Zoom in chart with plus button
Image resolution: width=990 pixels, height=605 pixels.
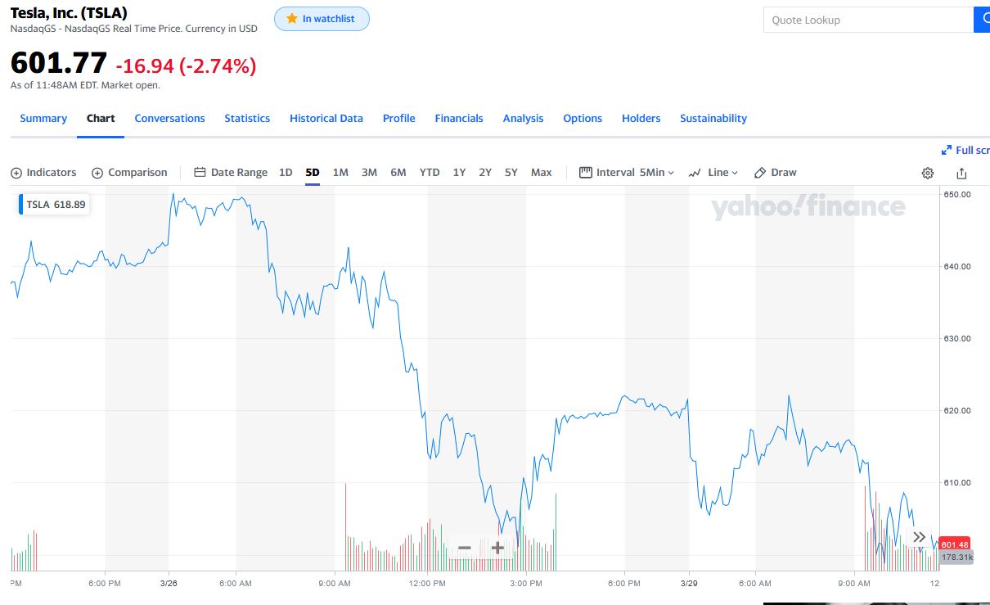click(497, 548)
